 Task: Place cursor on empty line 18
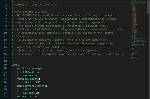coord(67,61)
